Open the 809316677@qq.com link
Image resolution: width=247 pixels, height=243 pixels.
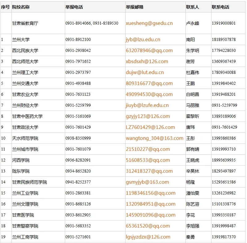pos(149,83)
